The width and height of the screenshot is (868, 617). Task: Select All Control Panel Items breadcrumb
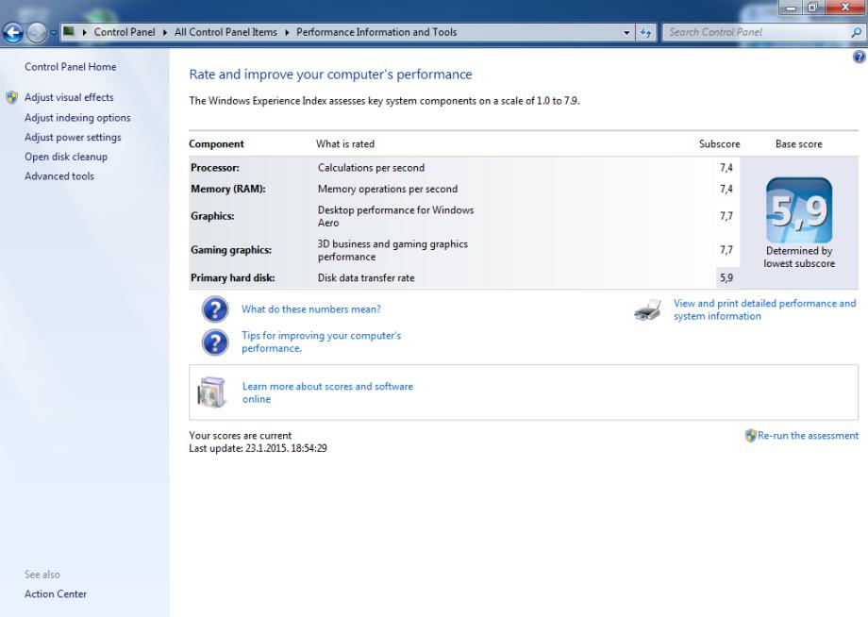click(225, 32)
